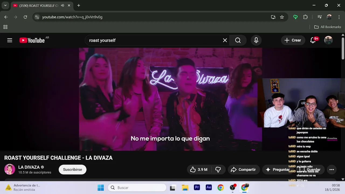The width and height of the screenshot is (345, 194).
Task: Go back with the browser back arrow
Action: click(6, 17)
